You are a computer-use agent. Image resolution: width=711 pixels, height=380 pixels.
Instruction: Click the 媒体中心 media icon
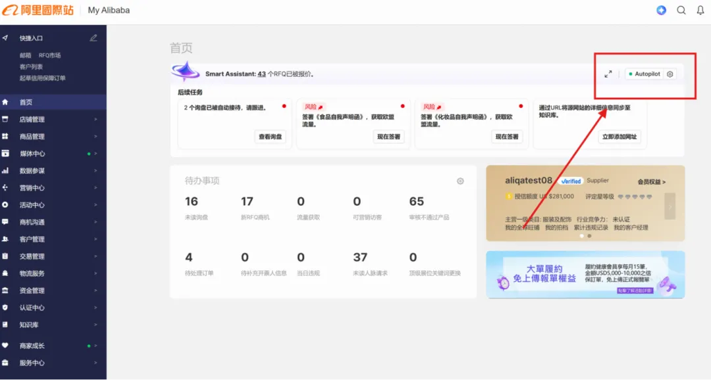point(5,154)
